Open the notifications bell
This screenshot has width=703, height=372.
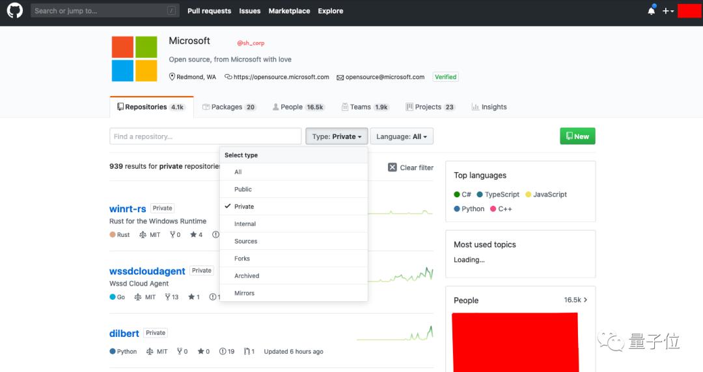coord(652,11)
